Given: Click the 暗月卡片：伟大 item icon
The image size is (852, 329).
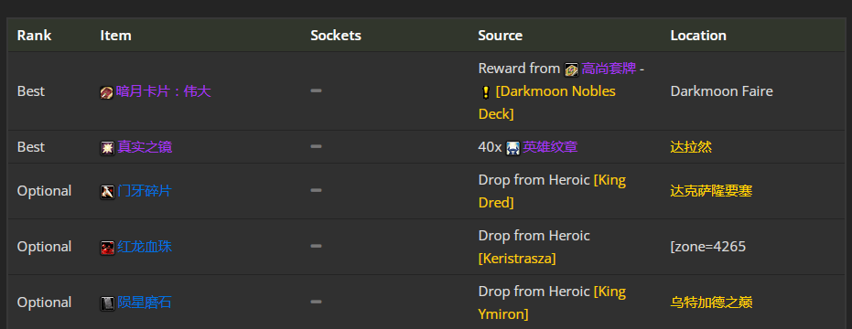Looking at the screenshot, I should [x=106, y=92].
